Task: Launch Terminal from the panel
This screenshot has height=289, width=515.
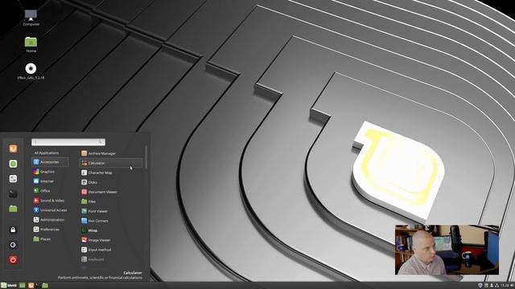Action: (x=38, y=286)
